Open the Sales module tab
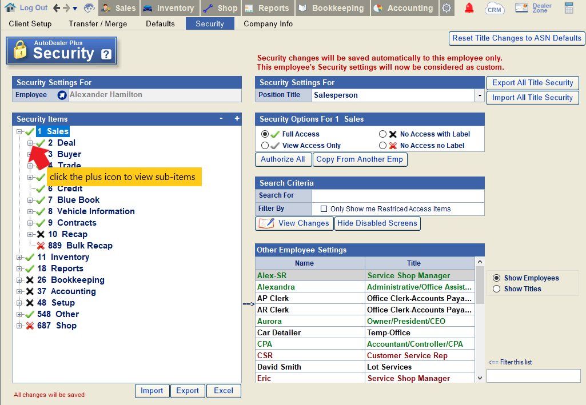Viewport: 586px width, 405px height. click(x=119, y=8)
